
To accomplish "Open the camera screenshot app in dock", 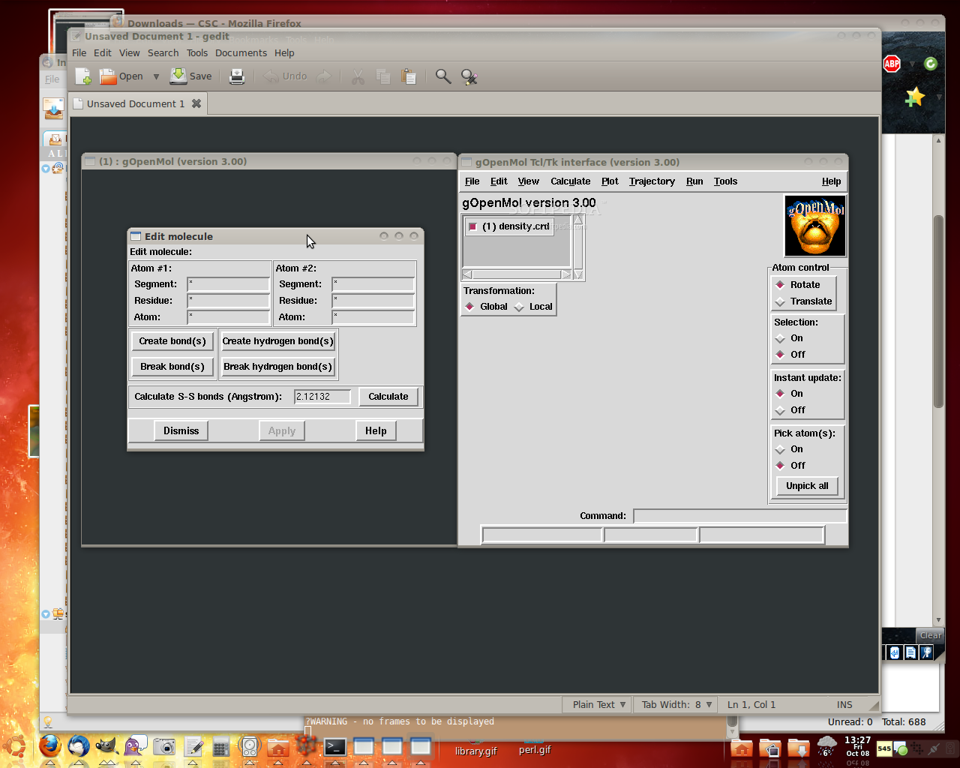I will pyautogui.click(x=164, y=746).
